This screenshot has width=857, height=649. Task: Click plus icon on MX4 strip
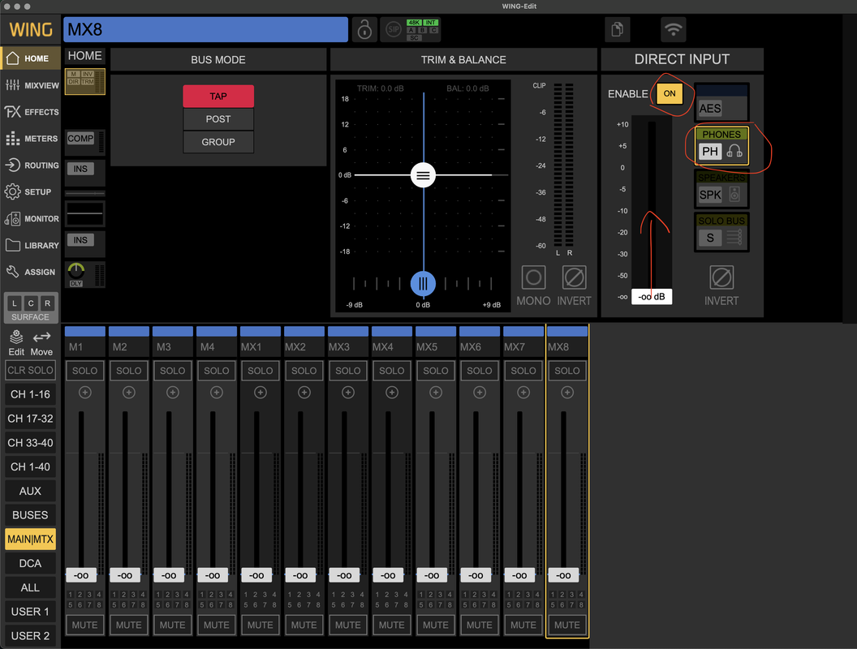[x=392, y=393]
